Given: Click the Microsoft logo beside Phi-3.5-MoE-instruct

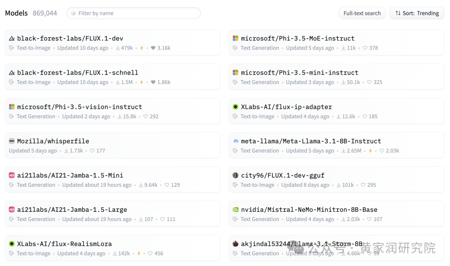Looking at the screenshot, I should click(x=235, y=38).
